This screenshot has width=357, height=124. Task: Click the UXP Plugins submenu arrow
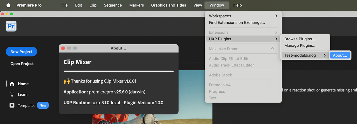click(276, 39)
